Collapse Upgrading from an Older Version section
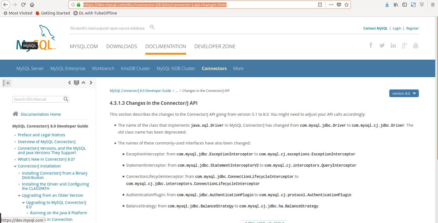Screen dimensions: 438x223 pyautogui.click(x=19, y=196)
